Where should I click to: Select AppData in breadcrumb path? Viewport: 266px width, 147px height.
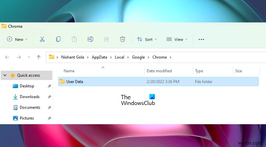[100, 57]
